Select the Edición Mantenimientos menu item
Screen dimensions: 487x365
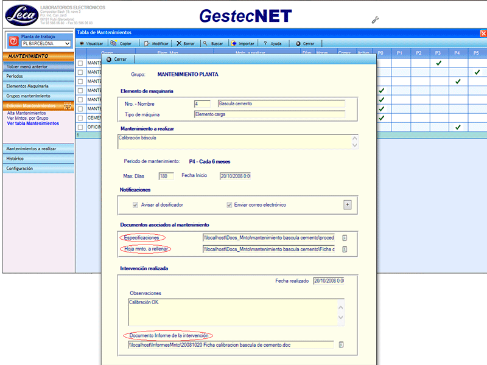click(x=38, y=106)
